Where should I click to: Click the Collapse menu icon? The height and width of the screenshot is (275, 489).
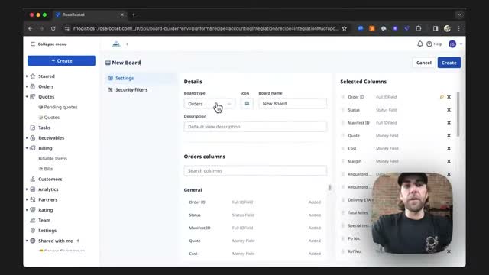[32, 44]
